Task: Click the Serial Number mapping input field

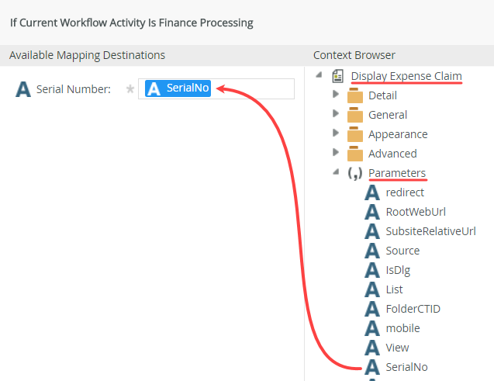Action: point(254,89)
